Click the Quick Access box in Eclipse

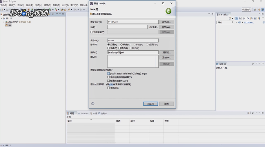tap(247, 10)
